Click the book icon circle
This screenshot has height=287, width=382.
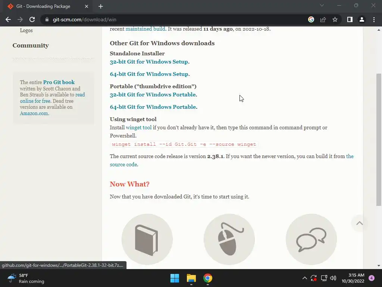(147, 240)
